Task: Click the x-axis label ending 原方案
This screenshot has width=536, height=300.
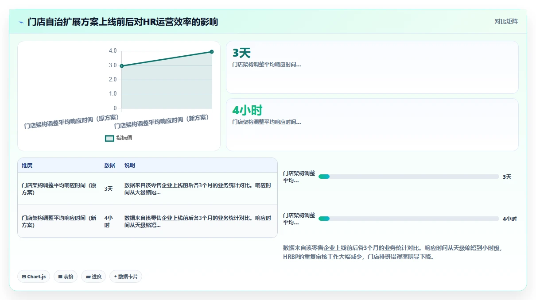Action: point(72,121)
